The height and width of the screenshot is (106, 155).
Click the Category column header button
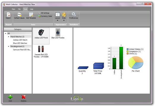tap(18, 29)
